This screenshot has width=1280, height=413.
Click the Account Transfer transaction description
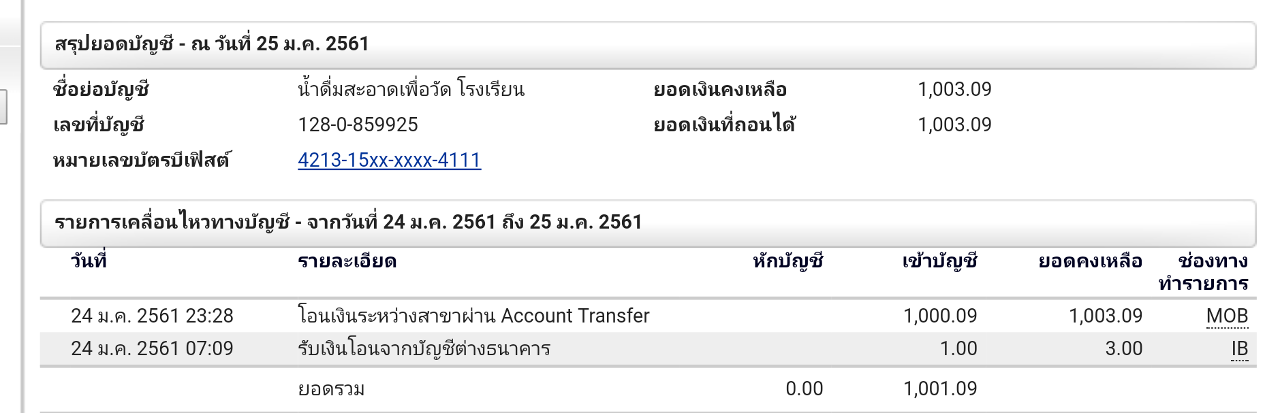(x=473, y=316)
